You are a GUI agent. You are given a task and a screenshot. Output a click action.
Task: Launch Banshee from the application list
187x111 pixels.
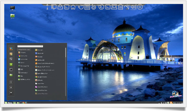point(39,50)
